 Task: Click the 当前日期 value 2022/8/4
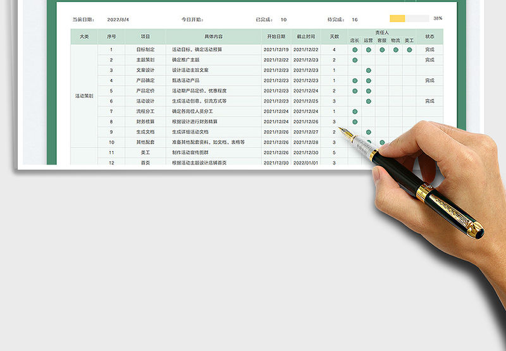click(118, 20)
